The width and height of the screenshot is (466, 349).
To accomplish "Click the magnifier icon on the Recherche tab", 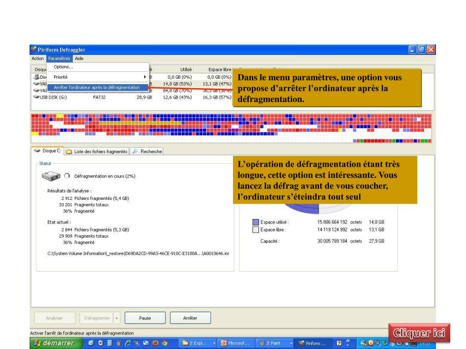I will 135,151.
